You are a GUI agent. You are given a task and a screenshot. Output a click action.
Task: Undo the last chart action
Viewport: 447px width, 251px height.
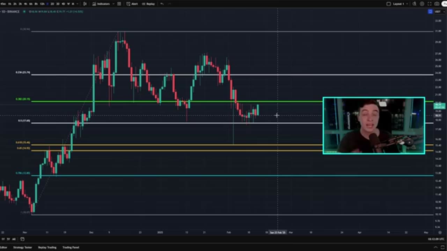[x=162, y=4]
